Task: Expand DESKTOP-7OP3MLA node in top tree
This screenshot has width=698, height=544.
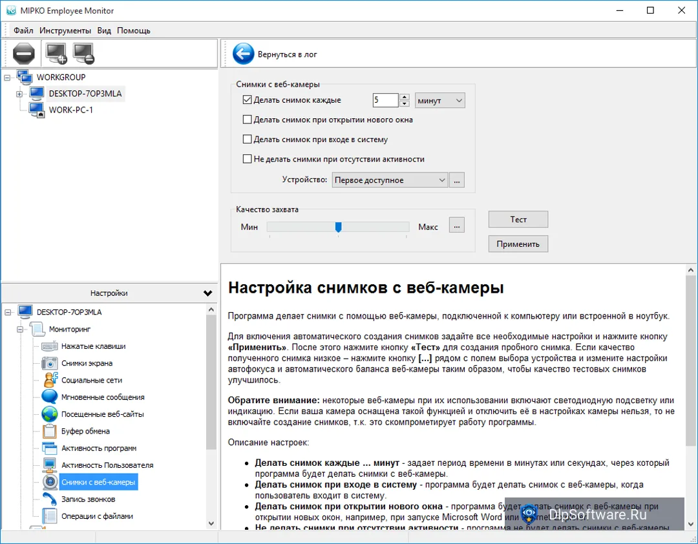Action: tap(19, 94)
